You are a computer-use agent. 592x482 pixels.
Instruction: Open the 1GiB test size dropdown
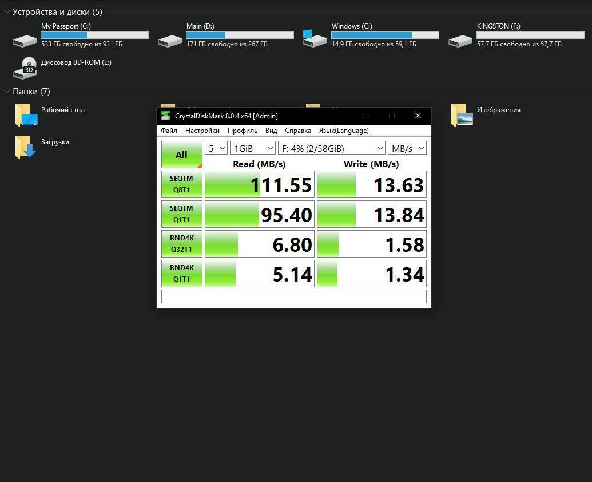[253, 148]
